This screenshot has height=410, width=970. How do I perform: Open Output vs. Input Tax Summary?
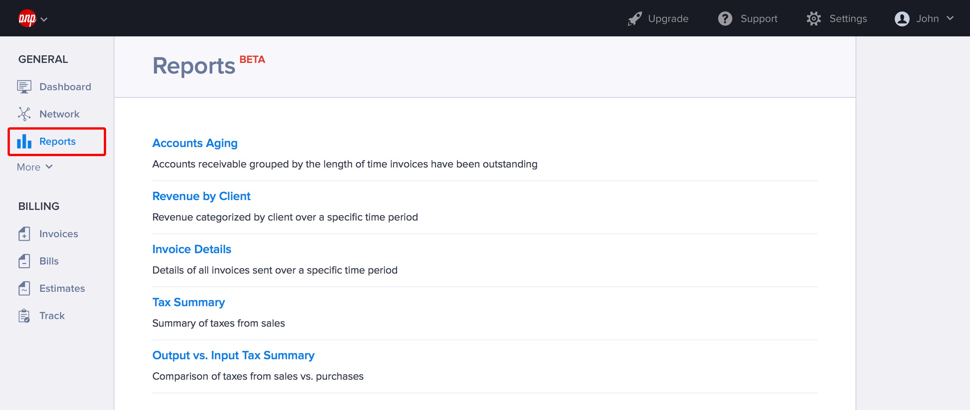233,355
